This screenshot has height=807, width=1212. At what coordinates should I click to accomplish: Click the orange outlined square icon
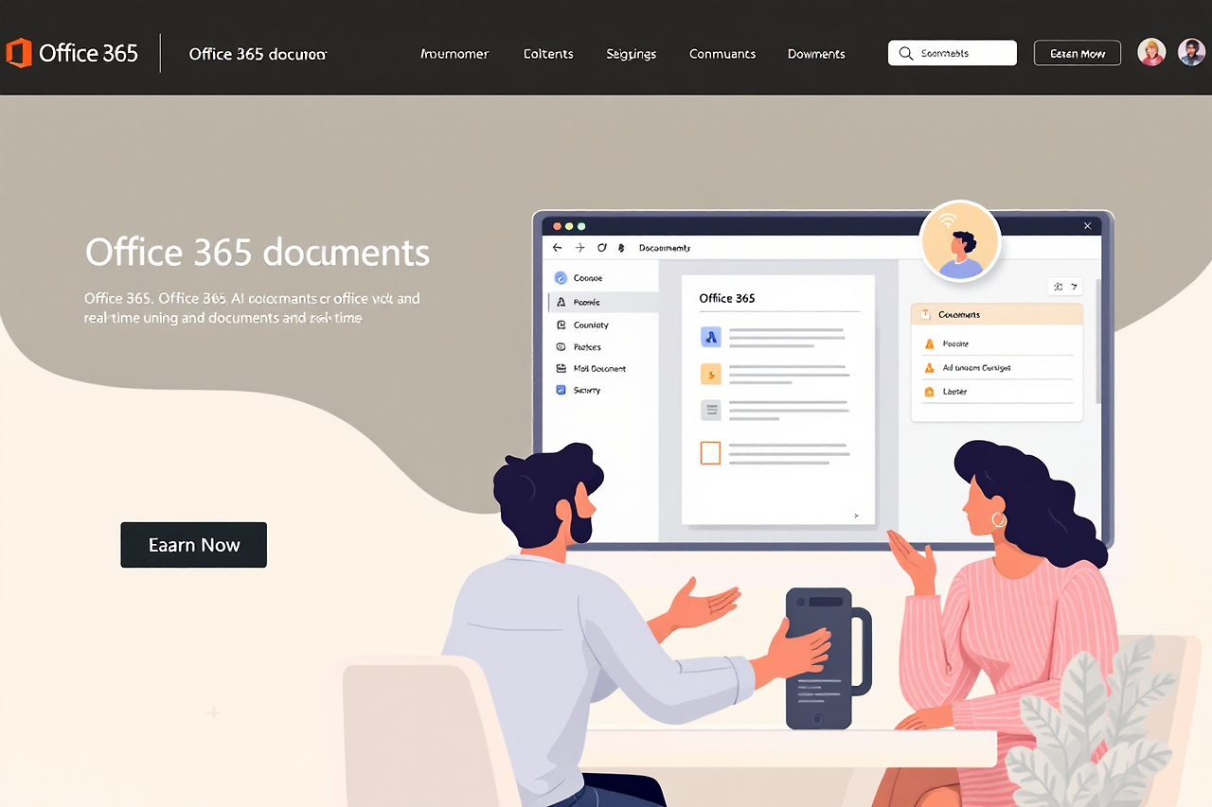(x=710, y=453)
